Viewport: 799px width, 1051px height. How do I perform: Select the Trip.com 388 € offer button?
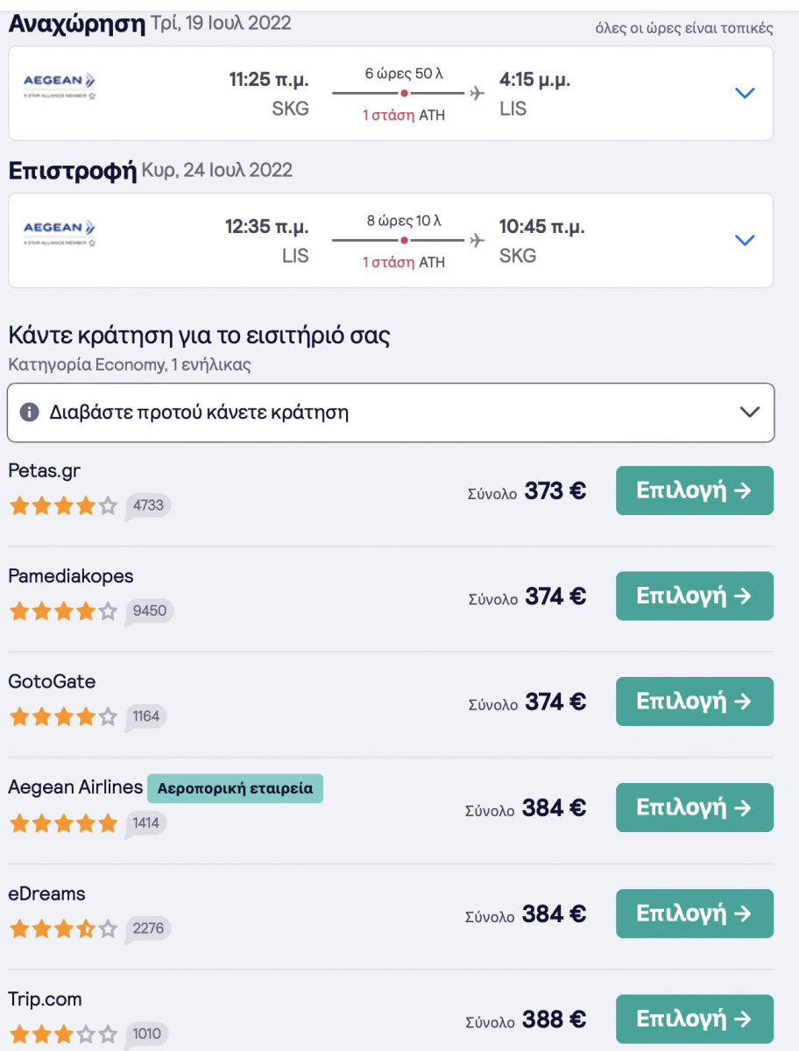[694, 1019]
